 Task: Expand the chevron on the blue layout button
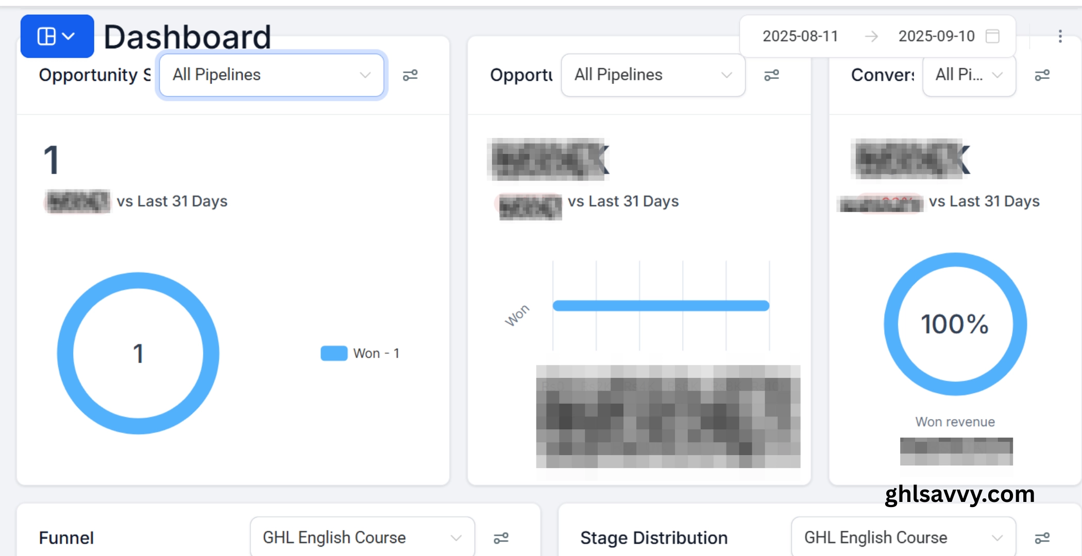point(69,36)
